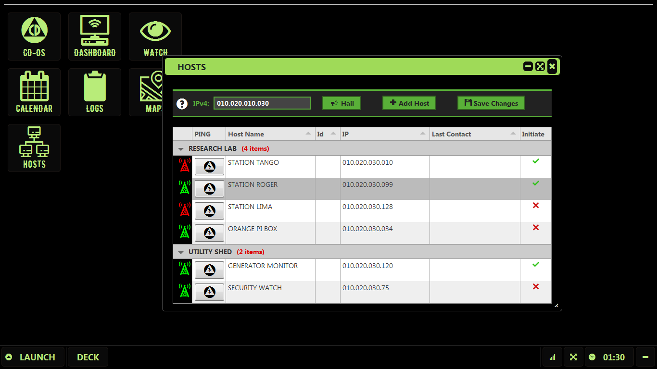This screenshot has width=657, height=369.
Task: Open the Calendar desktop icon
Action: 34,92
